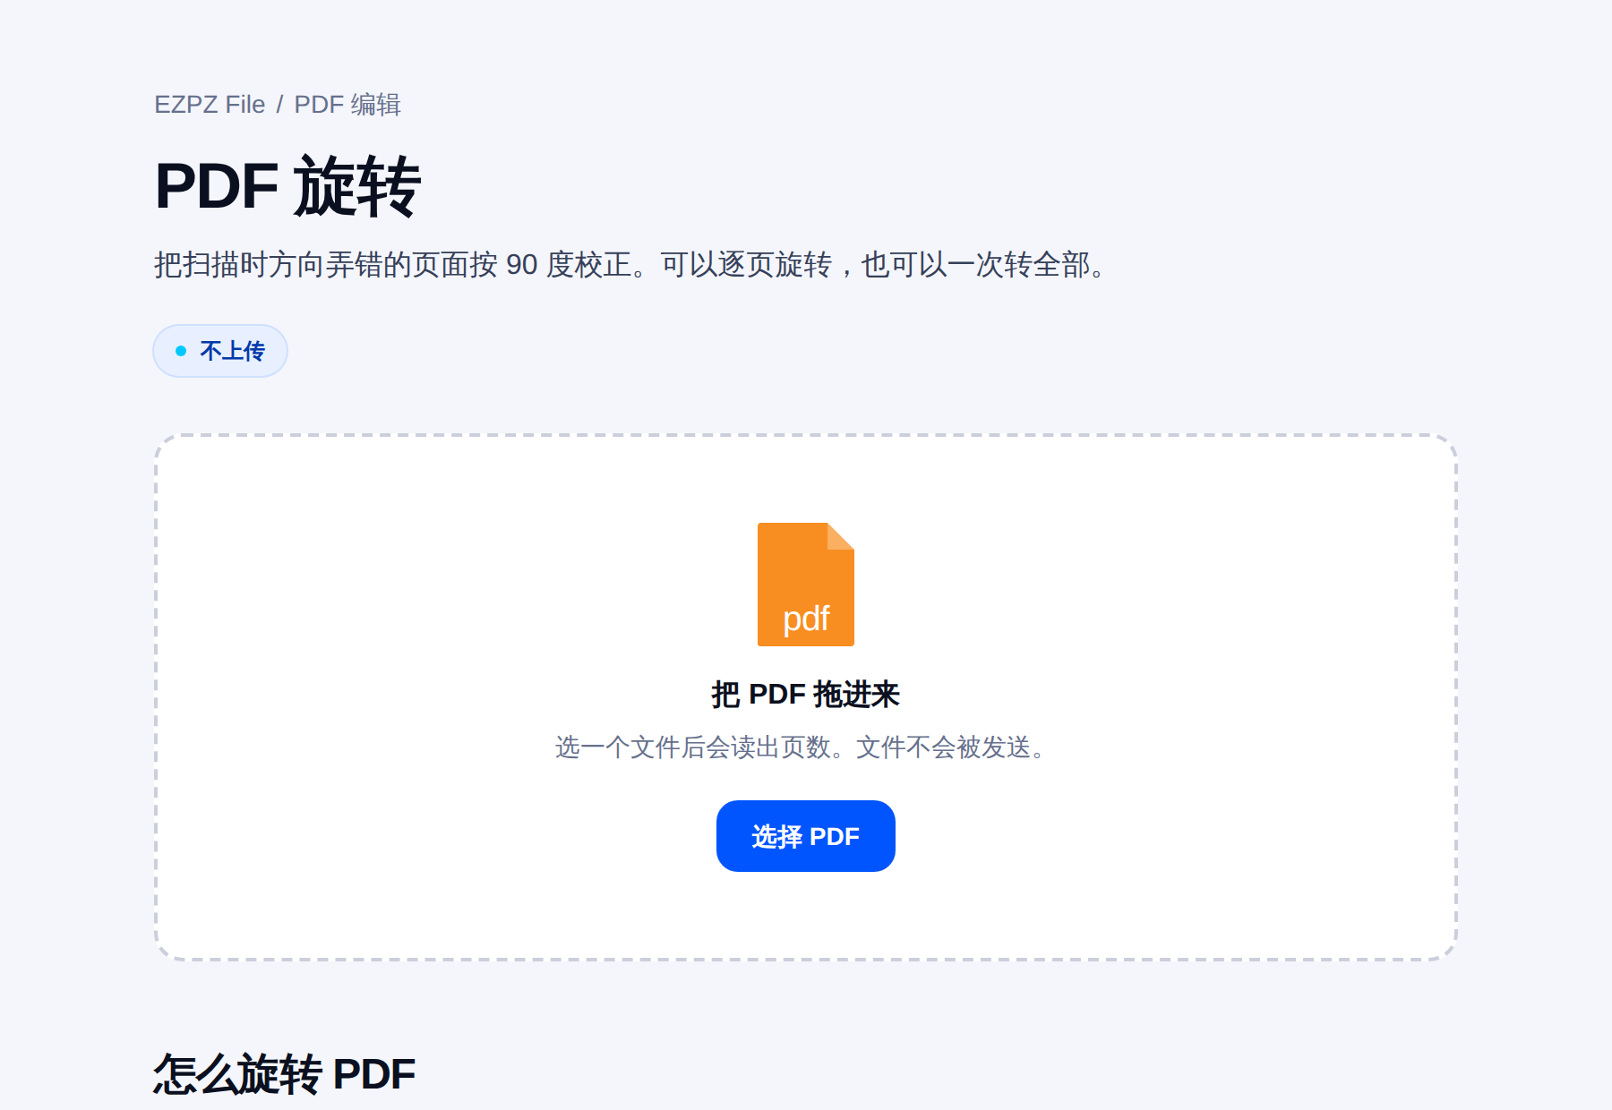Click the description starting 把扫描时方向弄错的页面

(x=631, y=265)
